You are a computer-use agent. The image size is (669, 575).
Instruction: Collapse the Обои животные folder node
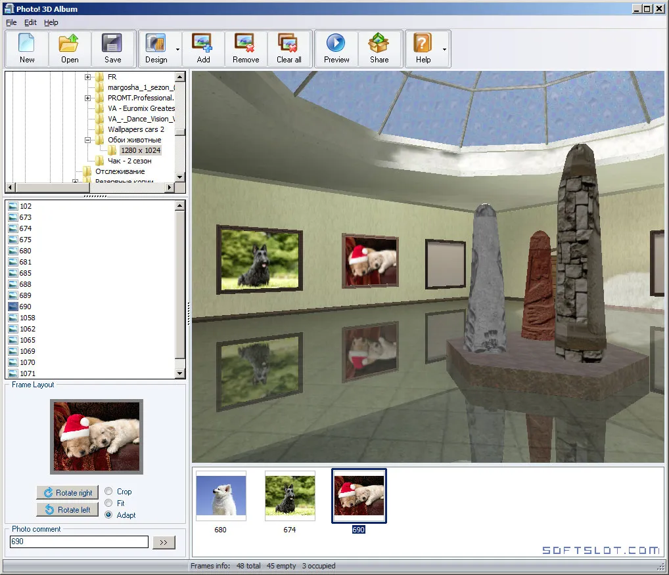(87, 140)
